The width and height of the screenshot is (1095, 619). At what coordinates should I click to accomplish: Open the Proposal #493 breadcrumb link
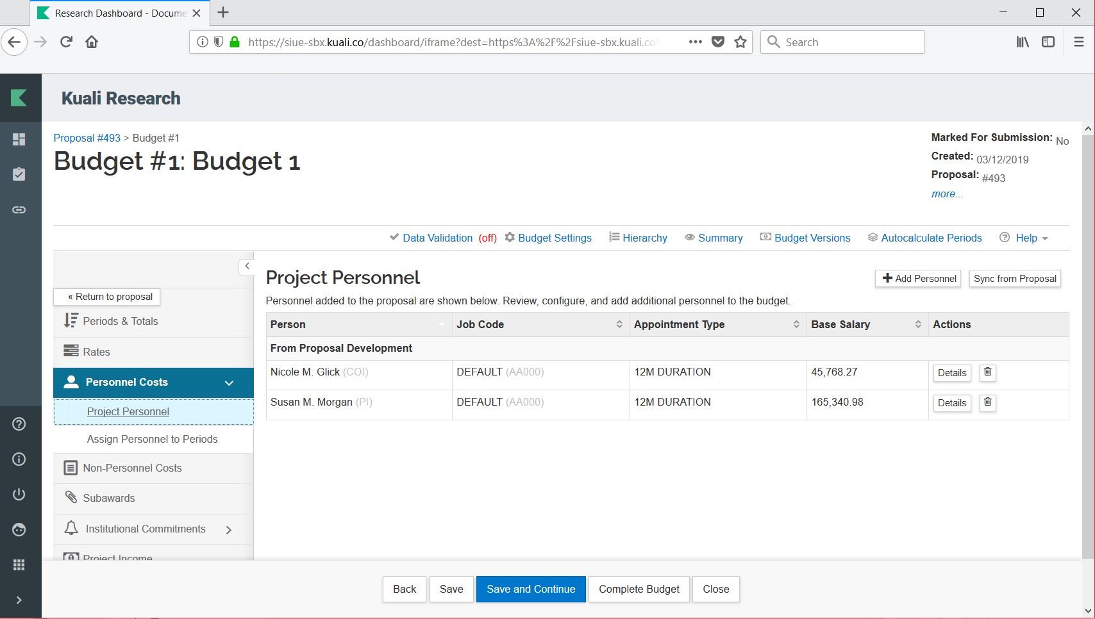[87, 138]
